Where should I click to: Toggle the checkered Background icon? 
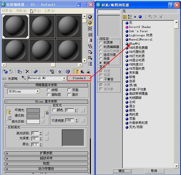(x=90, y=28)
